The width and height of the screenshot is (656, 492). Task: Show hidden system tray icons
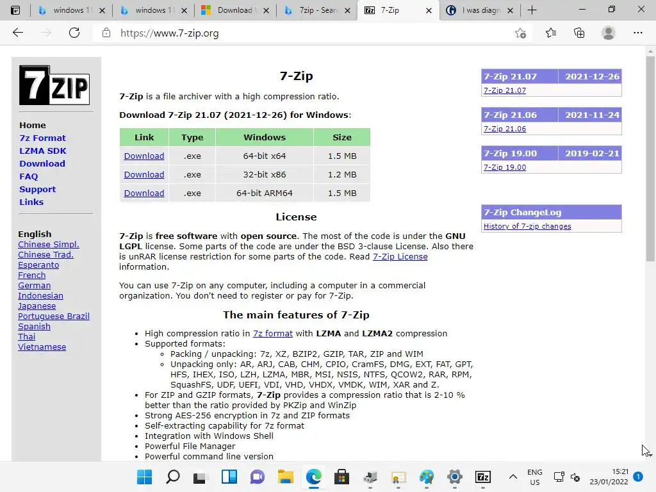coord(513,477)
